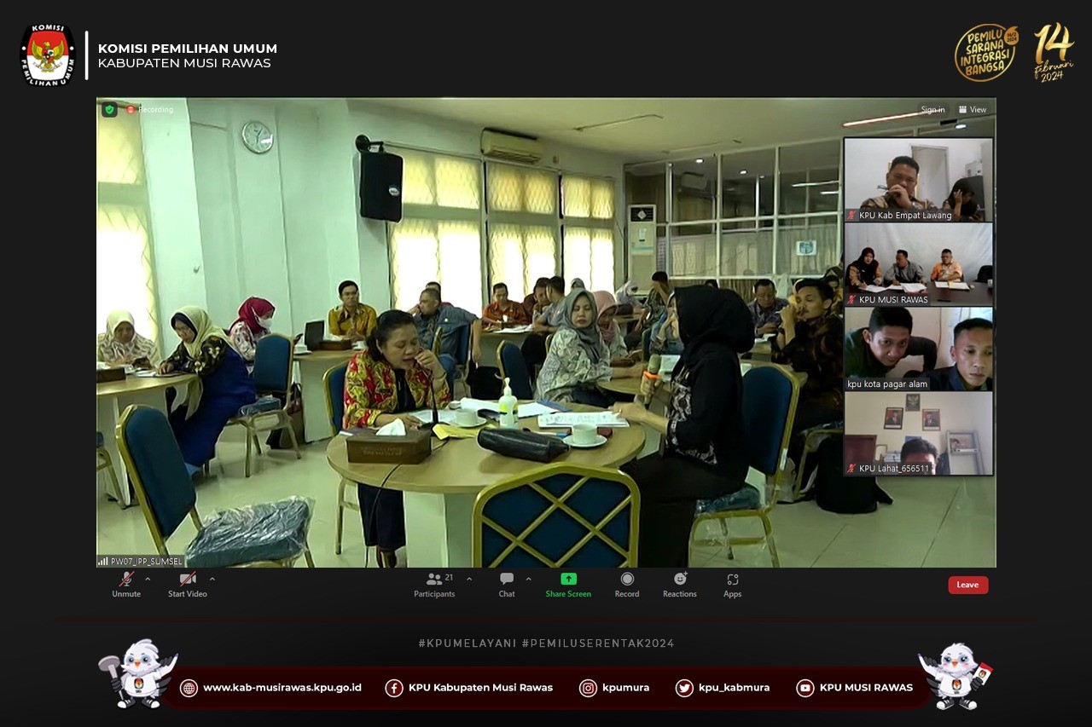Viewport: 1092px width, 727px height.
Task: Open the Reactions menu
Action: pos(680,580)
